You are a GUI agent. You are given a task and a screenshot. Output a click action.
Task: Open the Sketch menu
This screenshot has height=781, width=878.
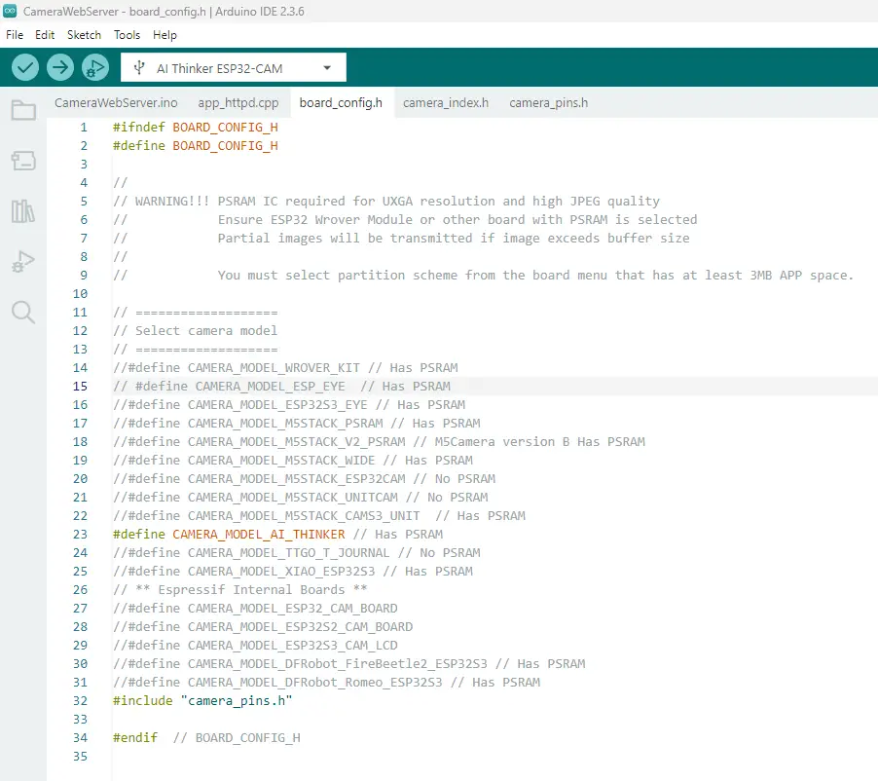(84, 34)
